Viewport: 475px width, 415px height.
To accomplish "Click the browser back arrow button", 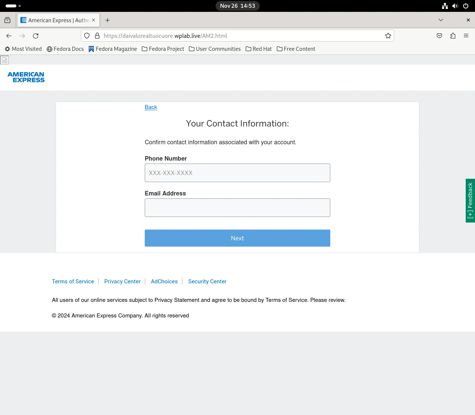I will coord(9,36).
